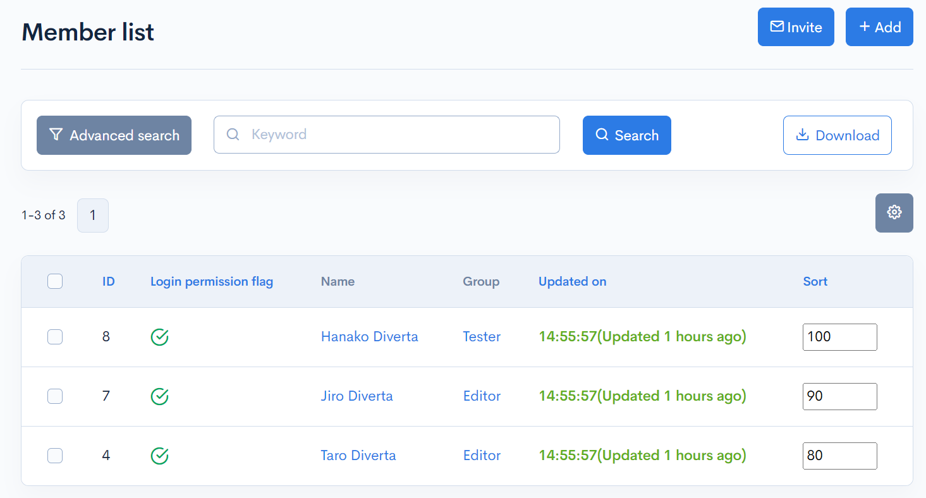Click the updated timestamp in Hanako's row
The width and height of the screenshot is (926, 498).
coord(643,337)
